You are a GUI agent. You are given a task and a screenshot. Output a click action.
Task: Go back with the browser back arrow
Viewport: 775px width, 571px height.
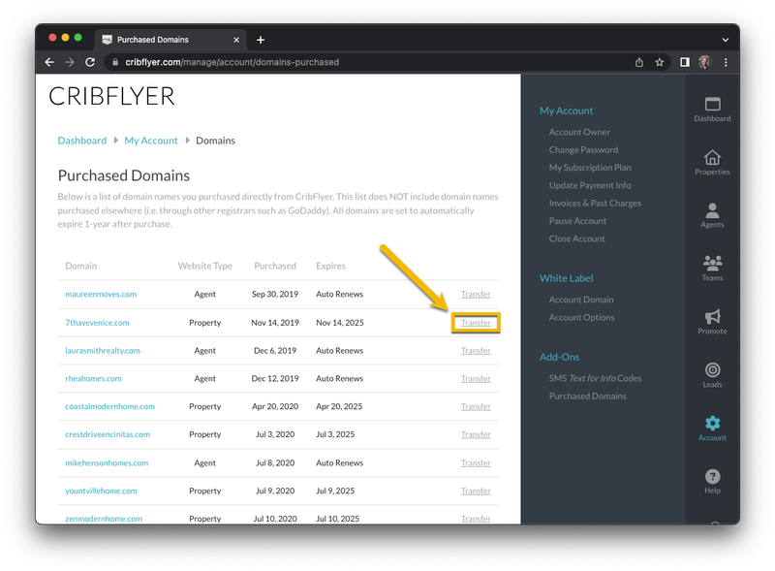pos(49,62)
